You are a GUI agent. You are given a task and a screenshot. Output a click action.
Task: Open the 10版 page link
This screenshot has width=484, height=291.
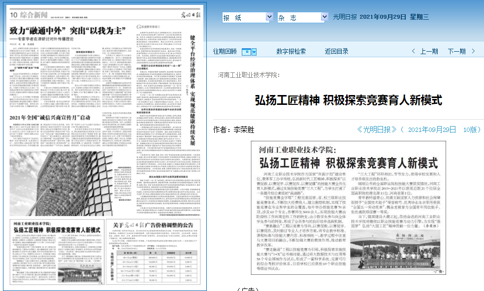tap(471, 129)
